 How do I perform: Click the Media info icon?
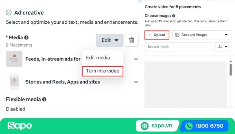(x=26, y=37)
